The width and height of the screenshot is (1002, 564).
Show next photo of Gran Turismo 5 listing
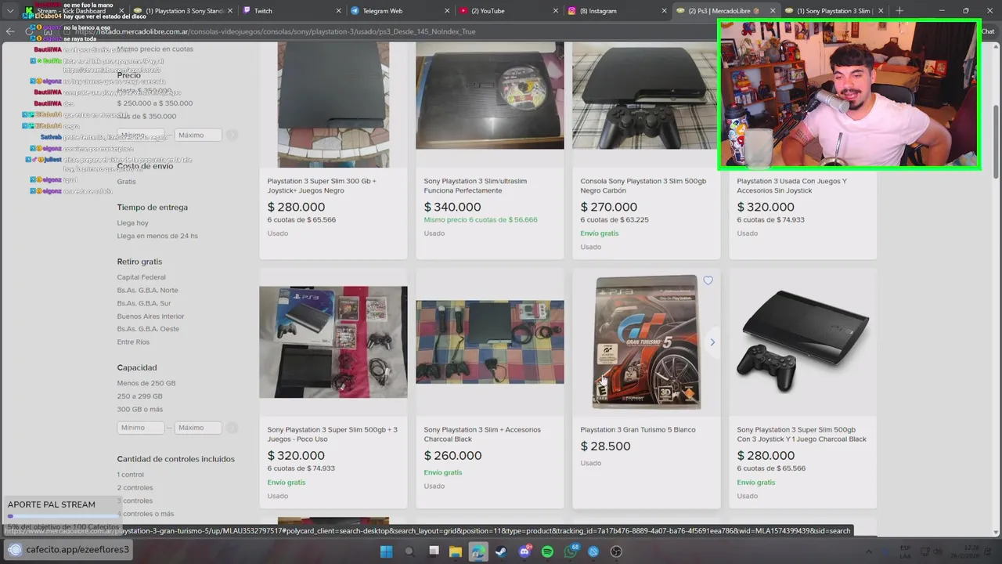pyautogui.click(x=712, y=342)
